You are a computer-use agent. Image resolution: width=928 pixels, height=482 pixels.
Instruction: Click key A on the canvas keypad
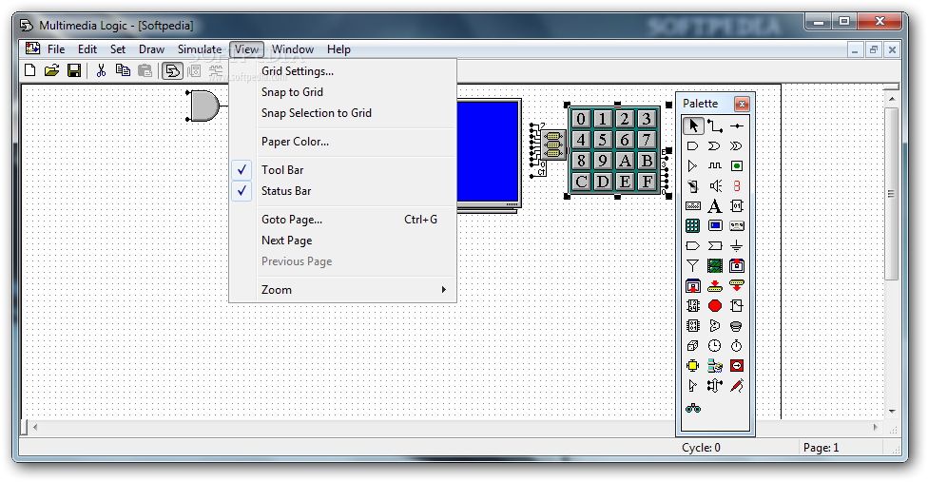[625, 161]
